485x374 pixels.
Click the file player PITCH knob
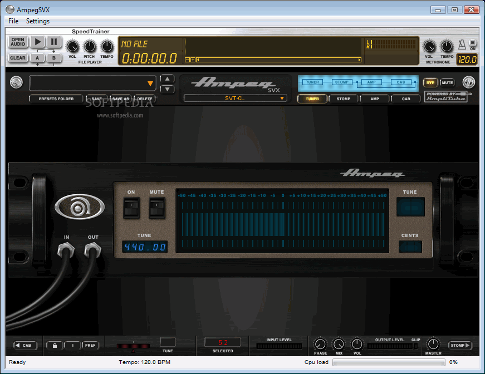90,47
